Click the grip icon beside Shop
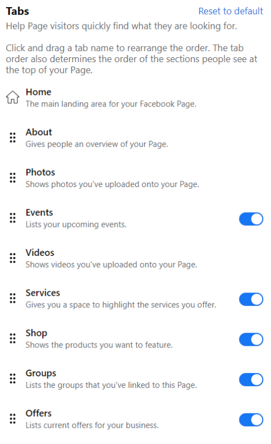Viewport: 271px width, 444px height. click(13, 339)
